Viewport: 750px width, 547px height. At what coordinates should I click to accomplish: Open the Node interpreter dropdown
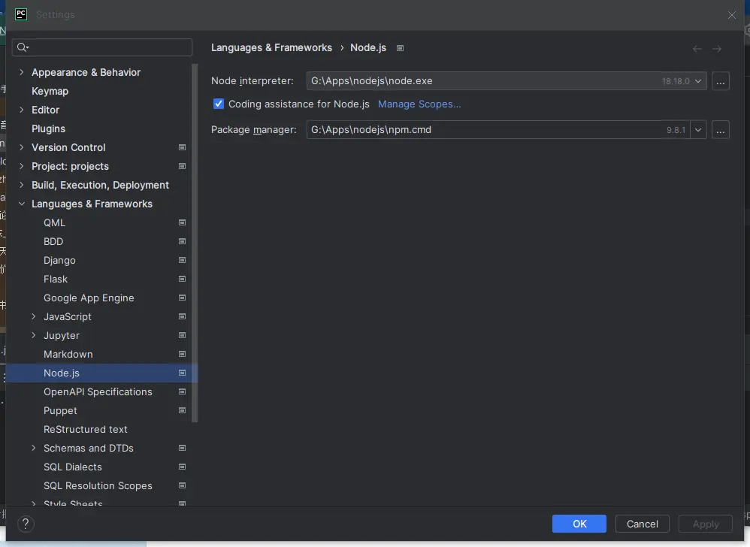point(698,81)
